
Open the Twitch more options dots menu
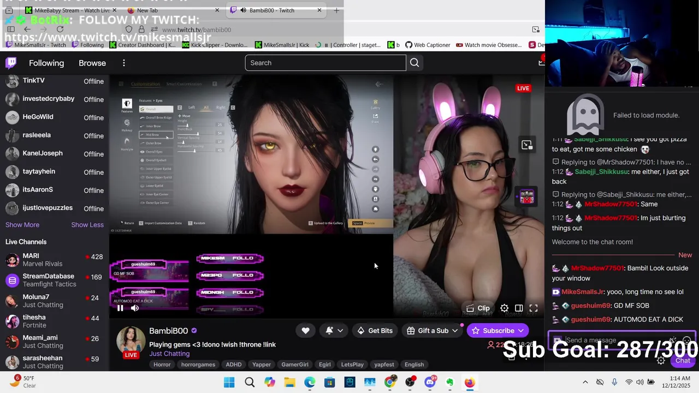[124, 63]
